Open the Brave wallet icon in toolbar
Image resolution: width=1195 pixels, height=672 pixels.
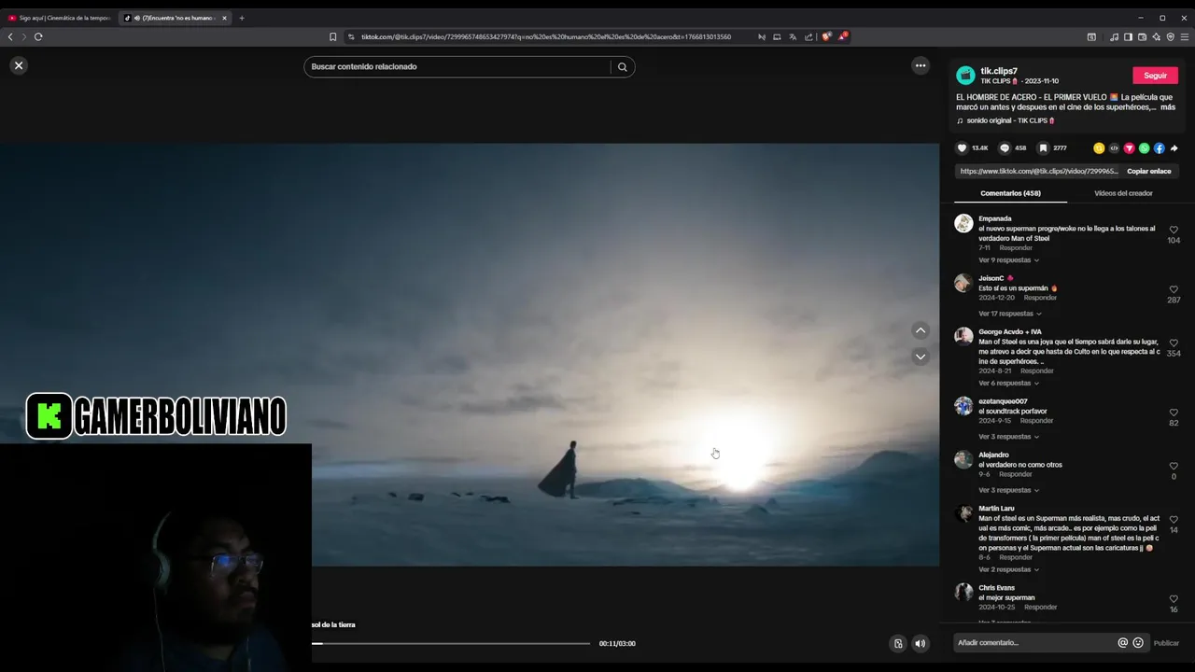click(x=1142, y=36)
